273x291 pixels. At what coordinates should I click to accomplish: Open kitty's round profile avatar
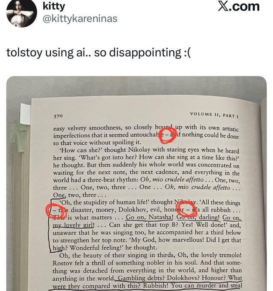[22, 13]
